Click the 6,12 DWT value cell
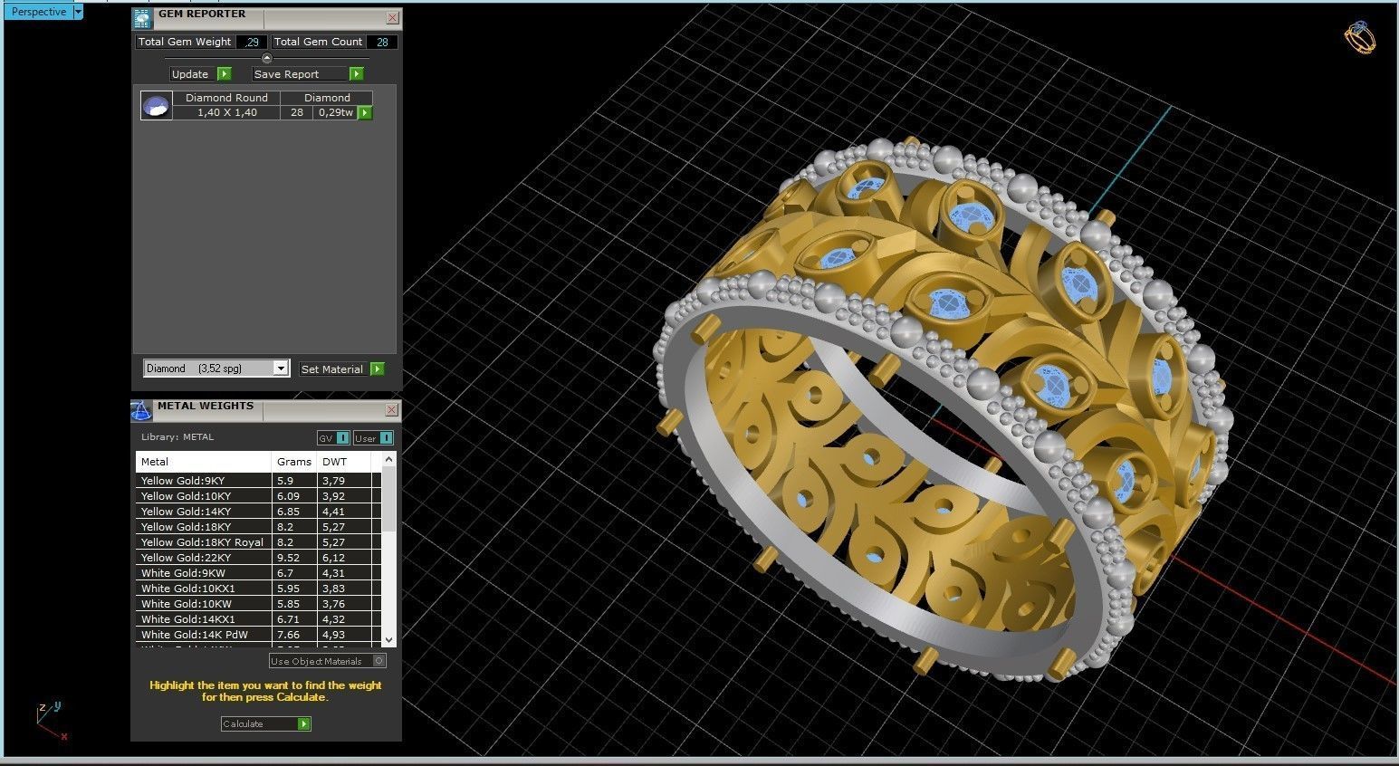1399x766 pixels. coord(344,558)
